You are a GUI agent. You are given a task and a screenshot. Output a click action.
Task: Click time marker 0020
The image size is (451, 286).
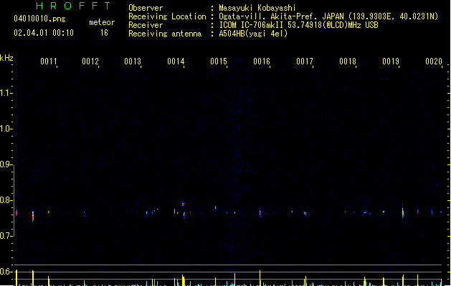tap(434, 61)
